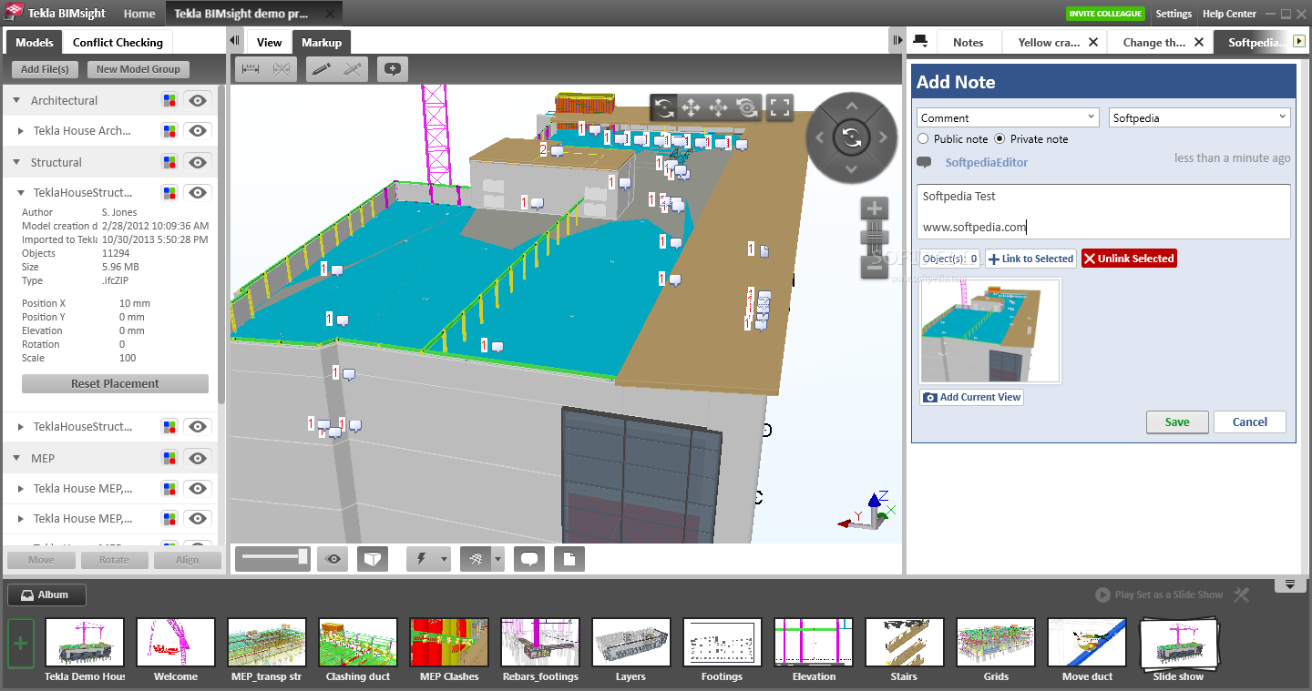The image size is (1312, 691).
Task: Click the up arrow on navigation wheel
Action: [x=851, y=107]
